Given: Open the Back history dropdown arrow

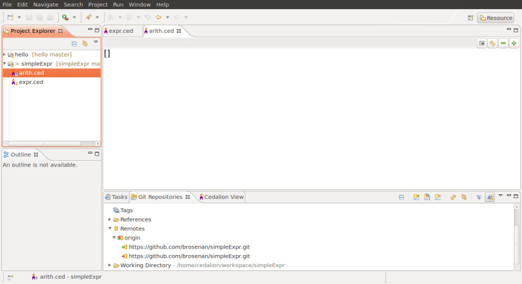Looking at the screenshot, I should click(x=168, y=17).
